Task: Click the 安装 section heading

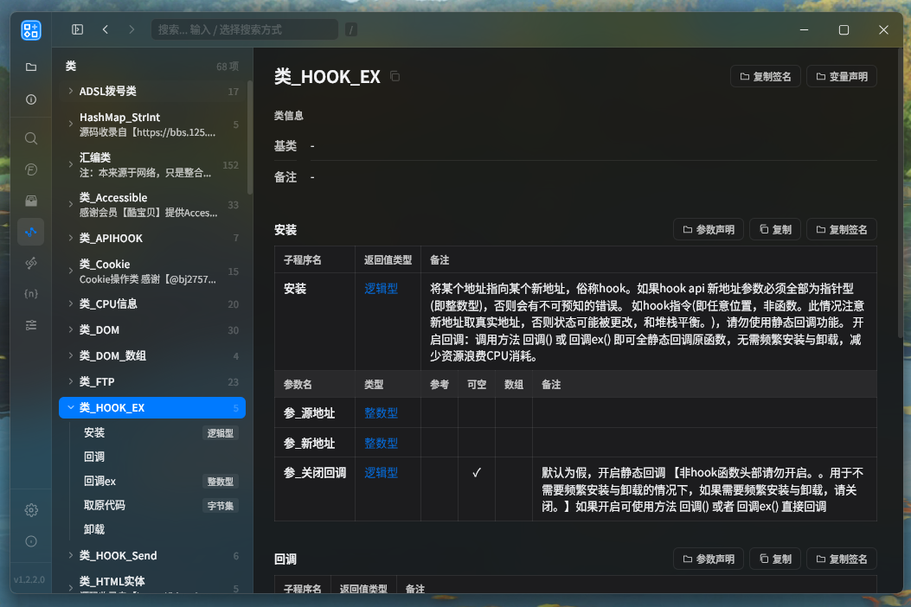Action: [285, 230]
